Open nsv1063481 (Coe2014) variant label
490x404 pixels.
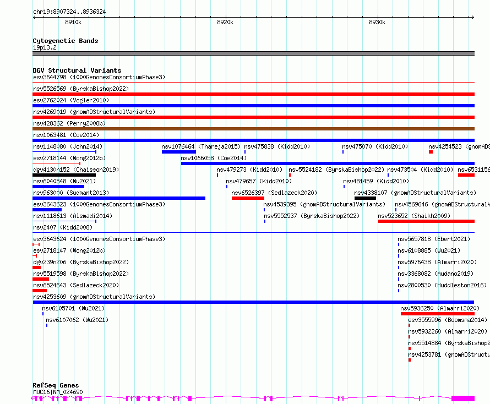[66, 135]
